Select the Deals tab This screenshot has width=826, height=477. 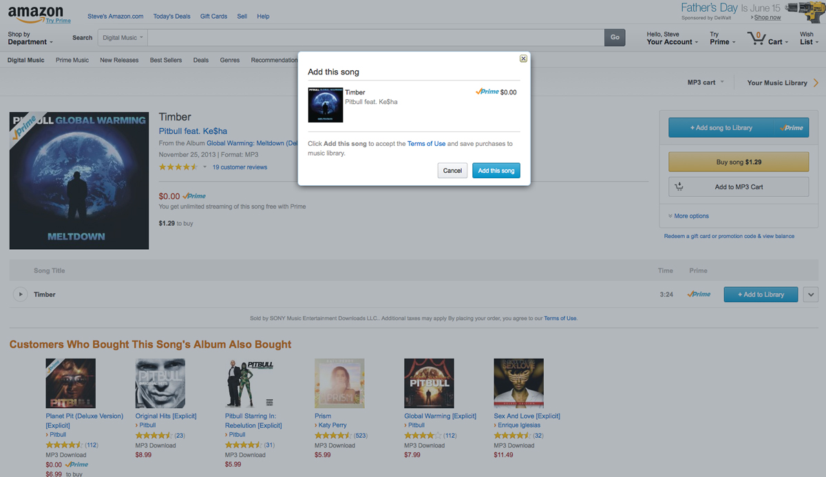click(201, 61)
